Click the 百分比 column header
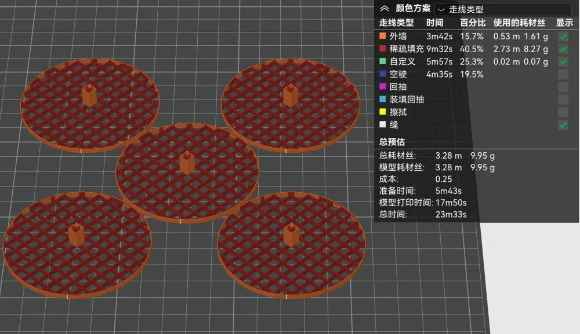Image resolution: width=580 pixels, height=334 pixels. point(473,23)
